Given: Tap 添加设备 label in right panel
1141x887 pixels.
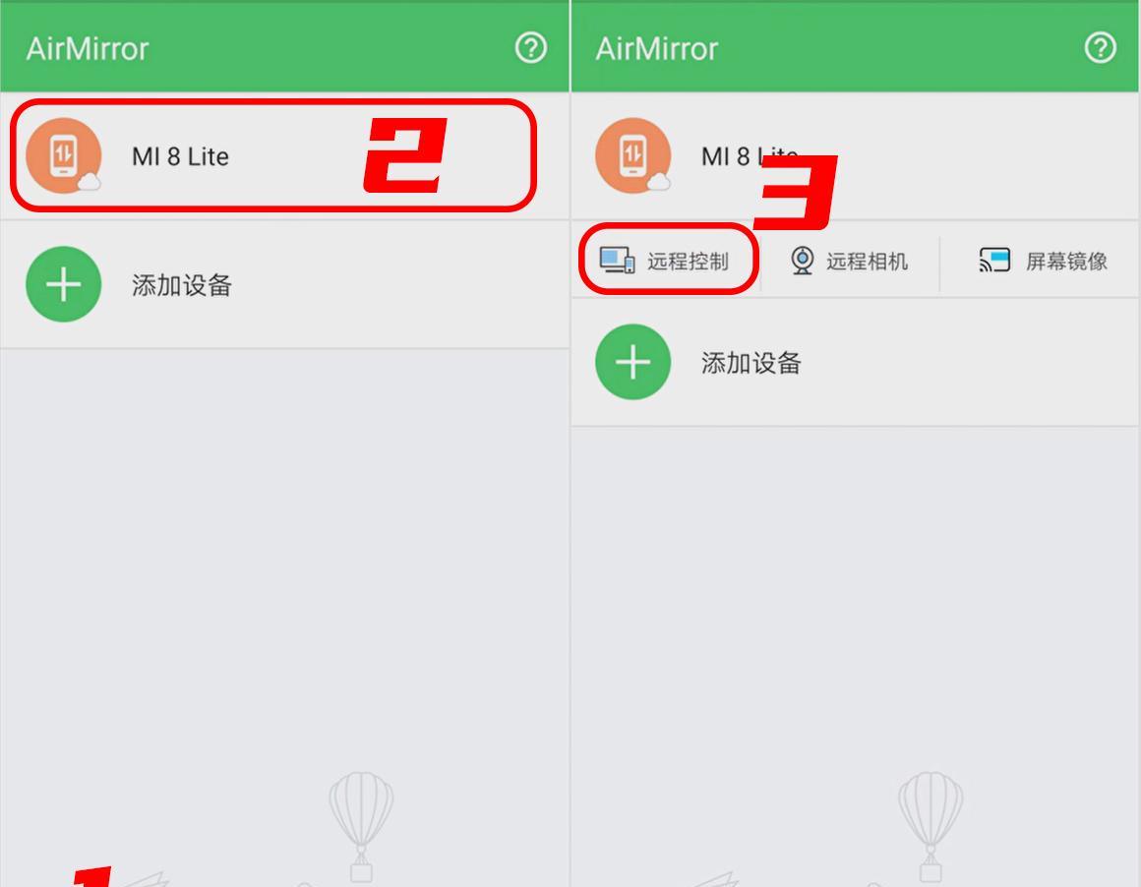Looking at the screenshot, I should click(x=751, y=362).
